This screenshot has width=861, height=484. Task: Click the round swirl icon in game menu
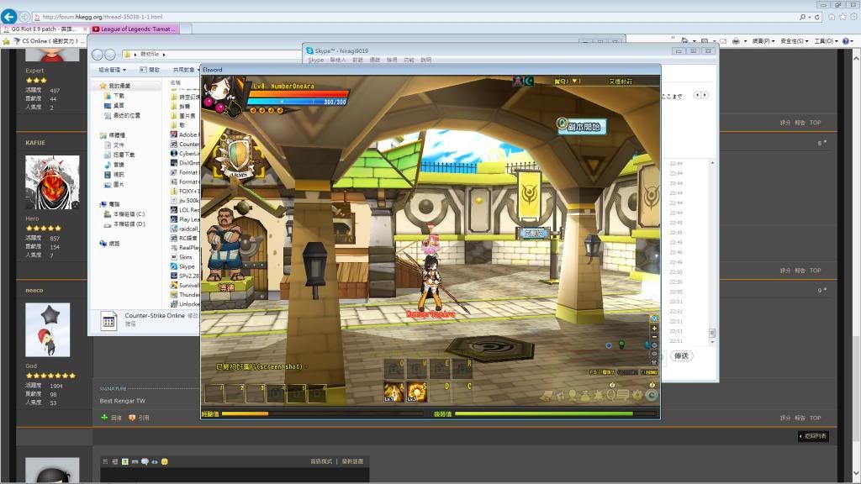pyautogui.click(x=652, y=395)
